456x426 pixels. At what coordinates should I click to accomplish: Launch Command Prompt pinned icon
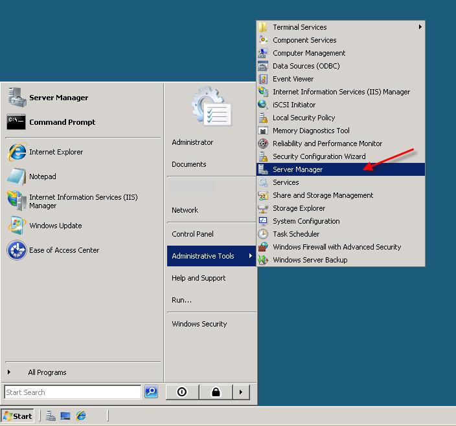16,122
